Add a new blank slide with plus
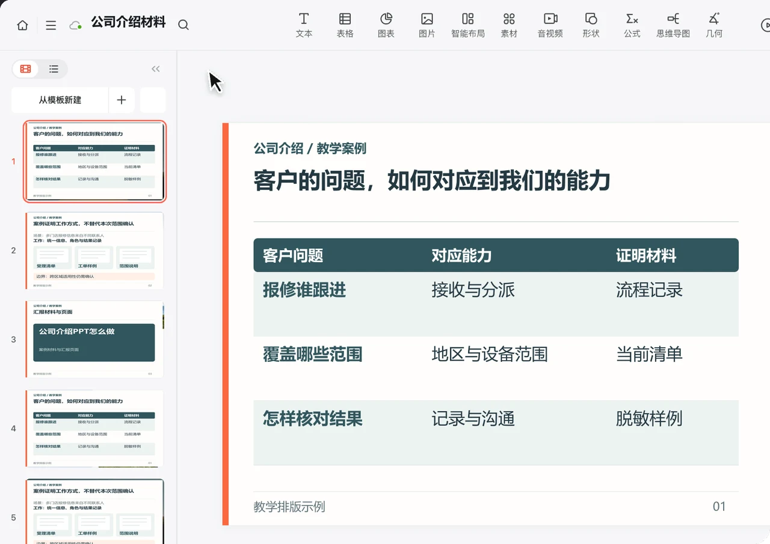 coord(122,100)
